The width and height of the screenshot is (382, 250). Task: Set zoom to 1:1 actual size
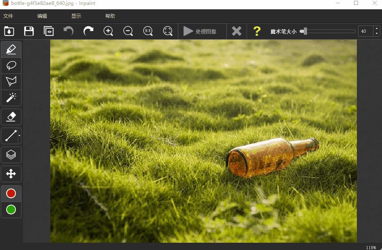[x=148, y=31]
